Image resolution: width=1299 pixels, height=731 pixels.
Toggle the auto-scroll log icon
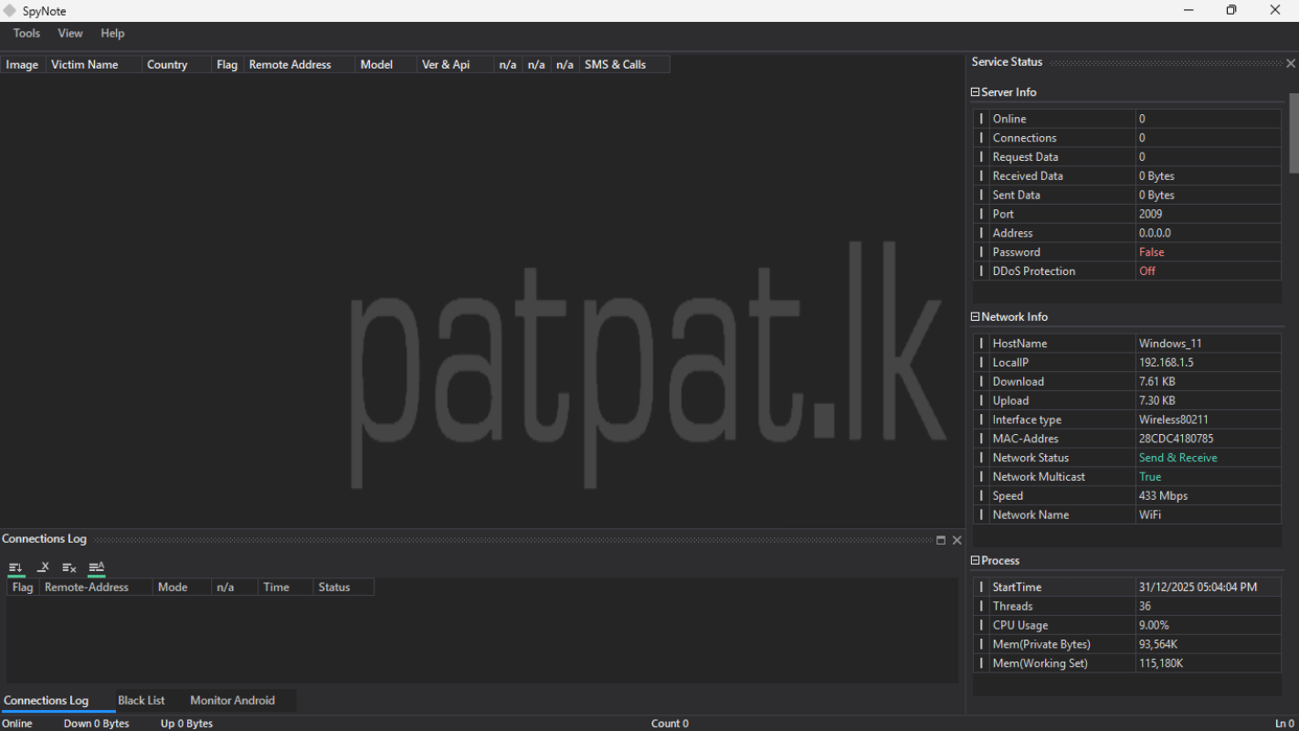(16, 567)
